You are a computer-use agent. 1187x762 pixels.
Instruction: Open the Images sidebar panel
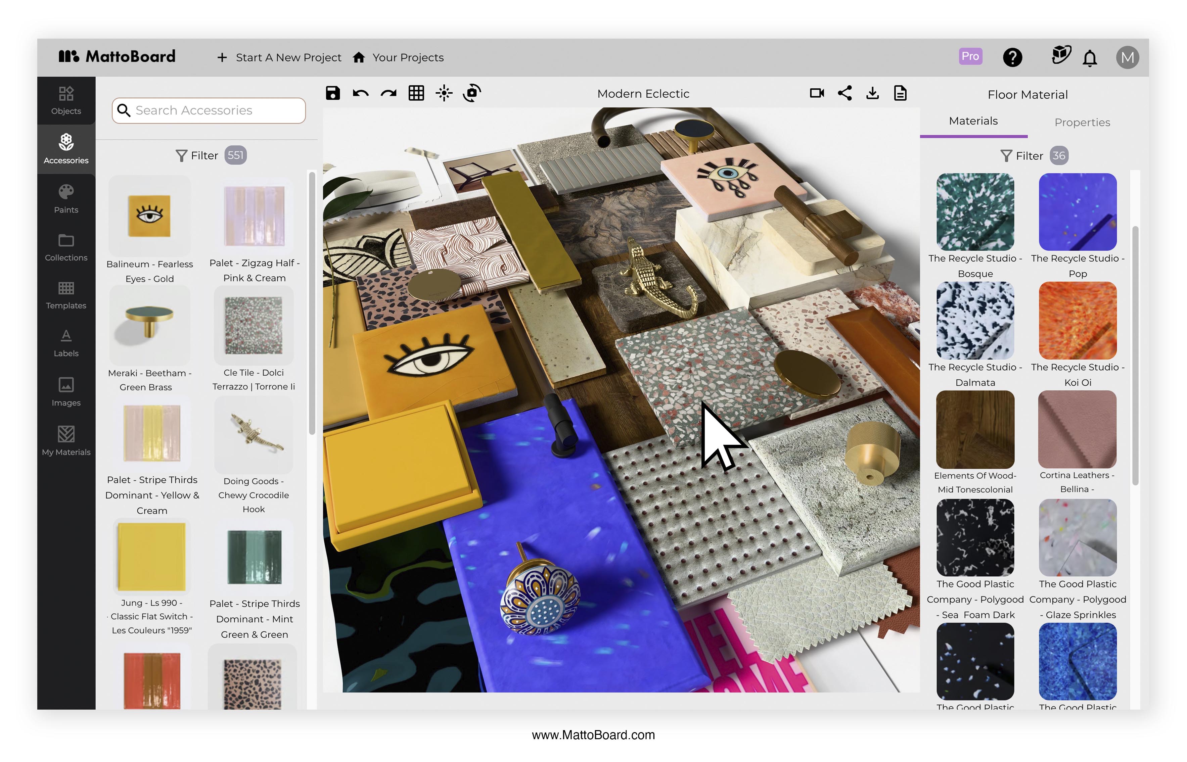(66, 392)
